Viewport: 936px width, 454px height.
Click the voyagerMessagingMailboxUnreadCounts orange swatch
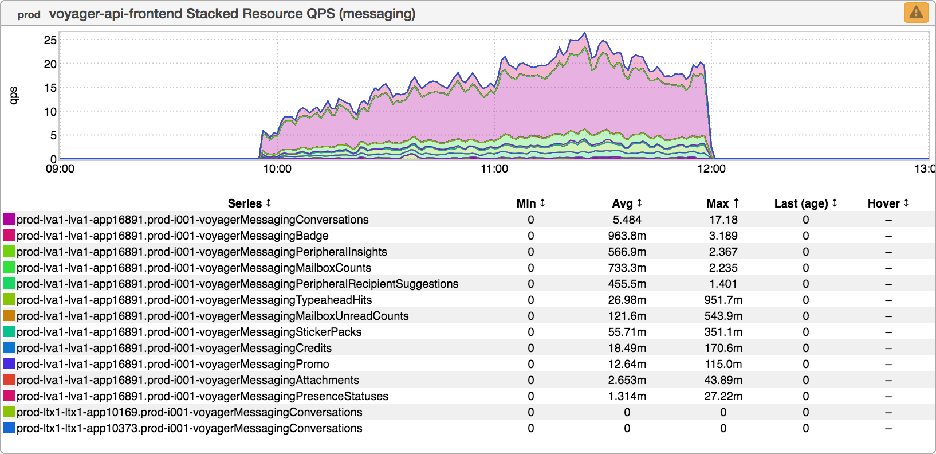(9, 316)
